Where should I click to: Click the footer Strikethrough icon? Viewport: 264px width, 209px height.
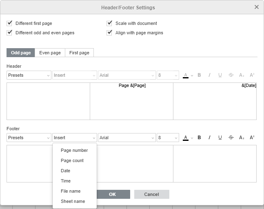[231, 138]
